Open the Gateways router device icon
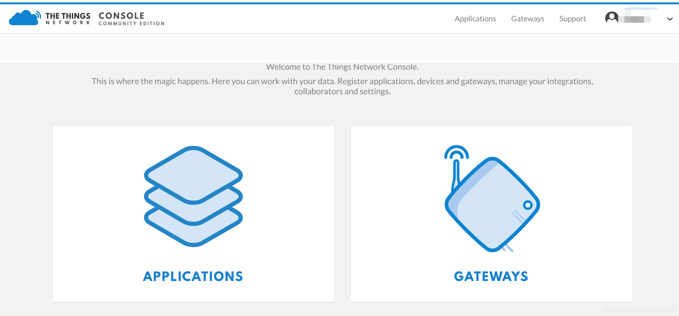This screenshot has height=316, width=679. coord(492,198)
